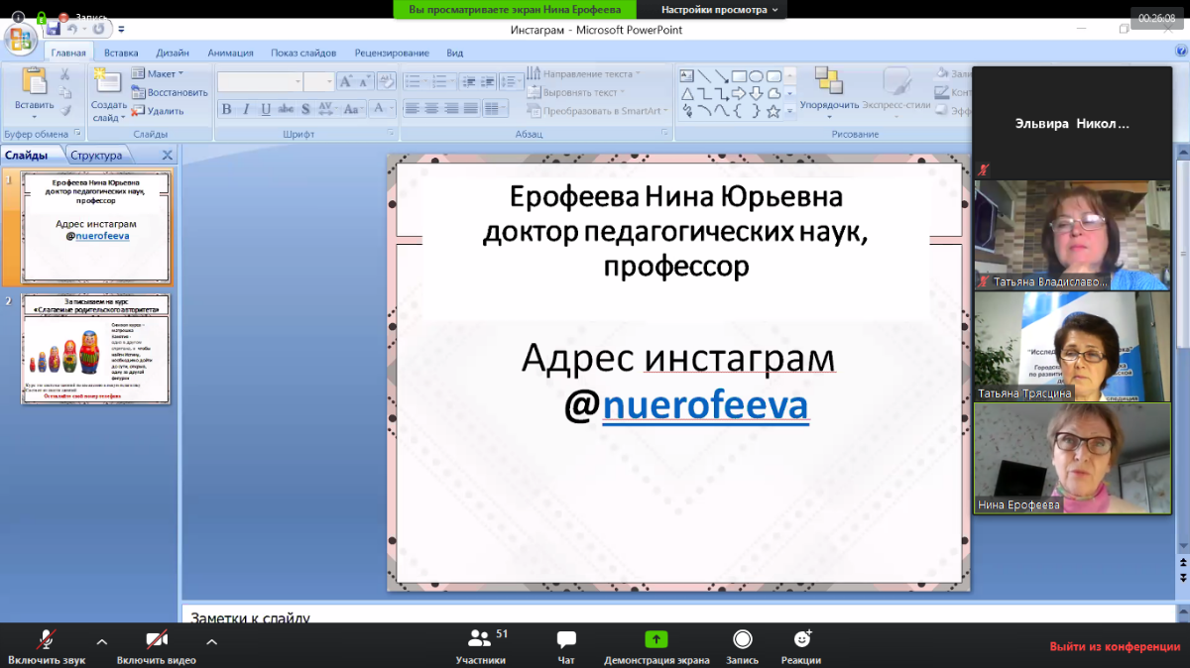
Task: Open the Структура outline pane tab
Action: tap(96, 155)
